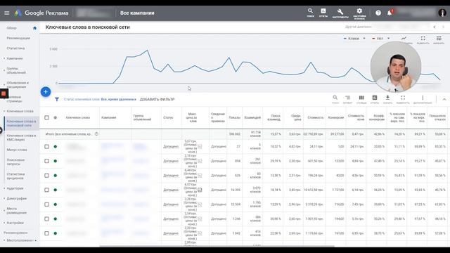Switch chart type with the line-graph icon

(x=404, y=39)
